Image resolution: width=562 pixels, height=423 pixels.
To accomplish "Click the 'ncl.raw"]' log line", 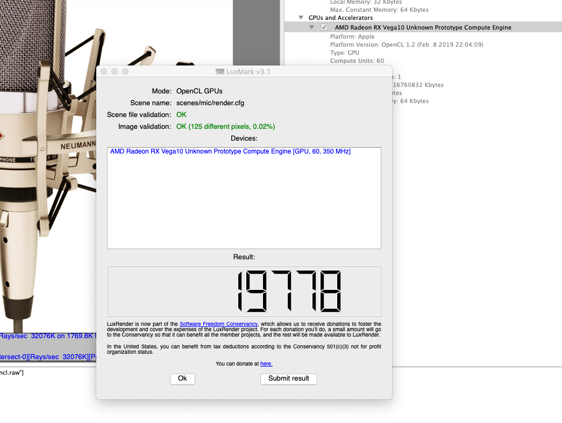I will pos(12,373).
